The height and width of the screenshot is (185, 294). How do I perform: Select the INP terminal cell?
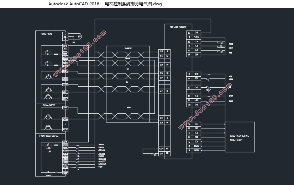pyautogui.click(x=162, y=153)
